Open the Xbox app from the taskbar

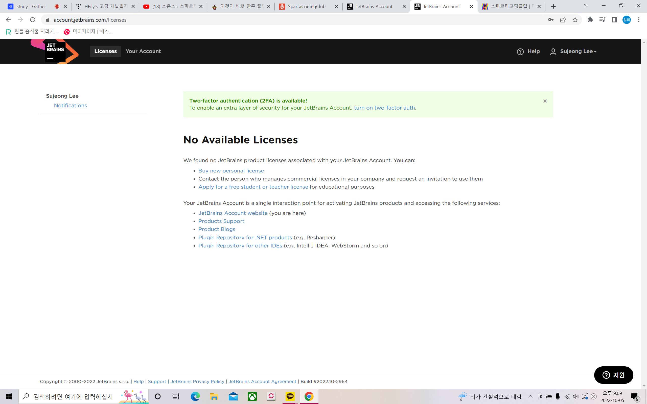point(252,396)
